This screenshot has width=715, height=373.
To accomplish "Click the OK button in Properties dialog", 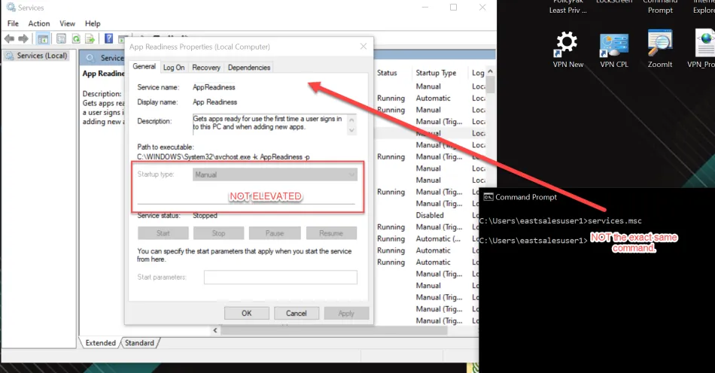I will coord(246,313).
